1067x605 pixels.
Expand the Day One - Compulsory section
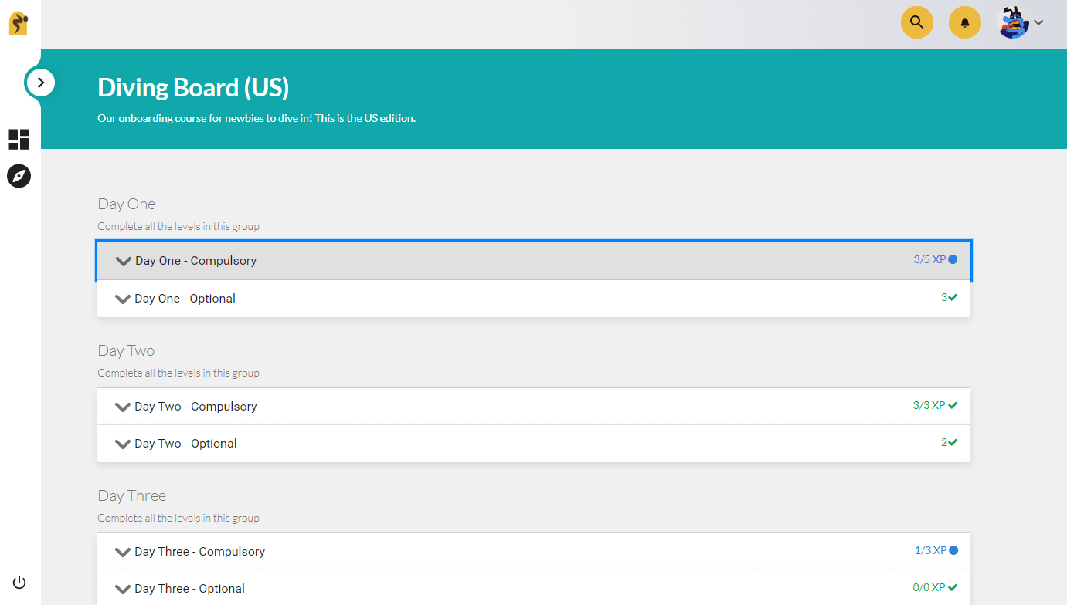pyautogui.click(x=123, y=260)
